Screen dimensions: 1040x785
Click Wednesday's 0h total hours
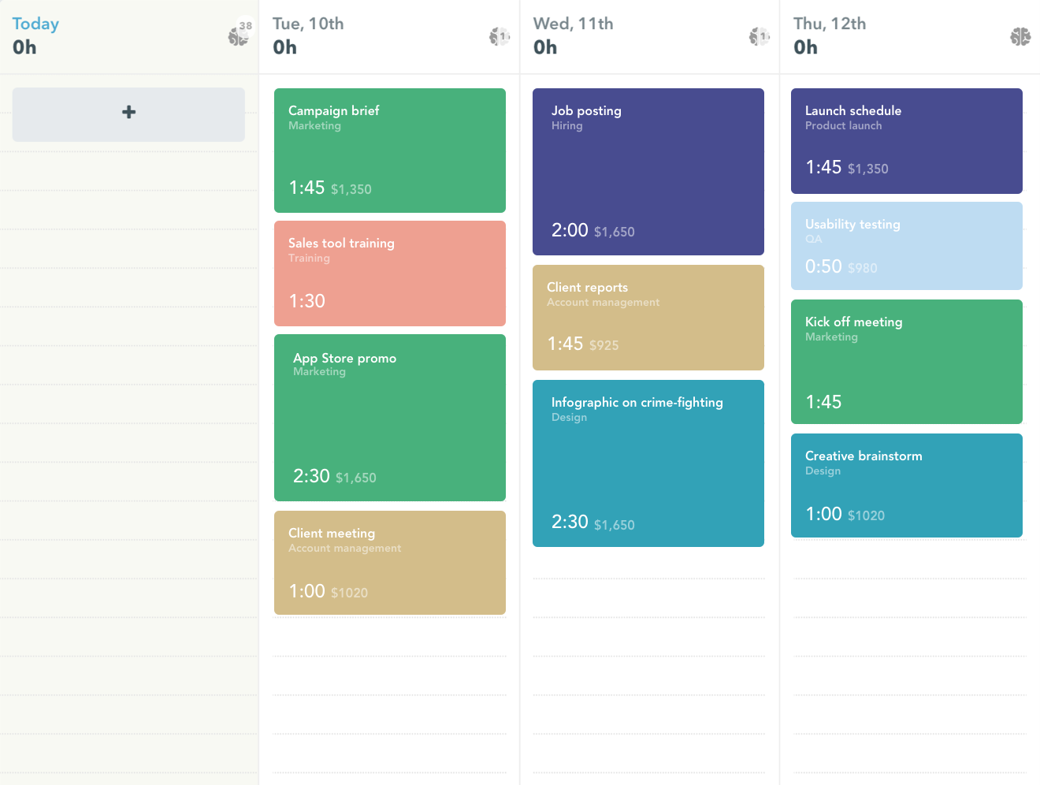point(545,47)
